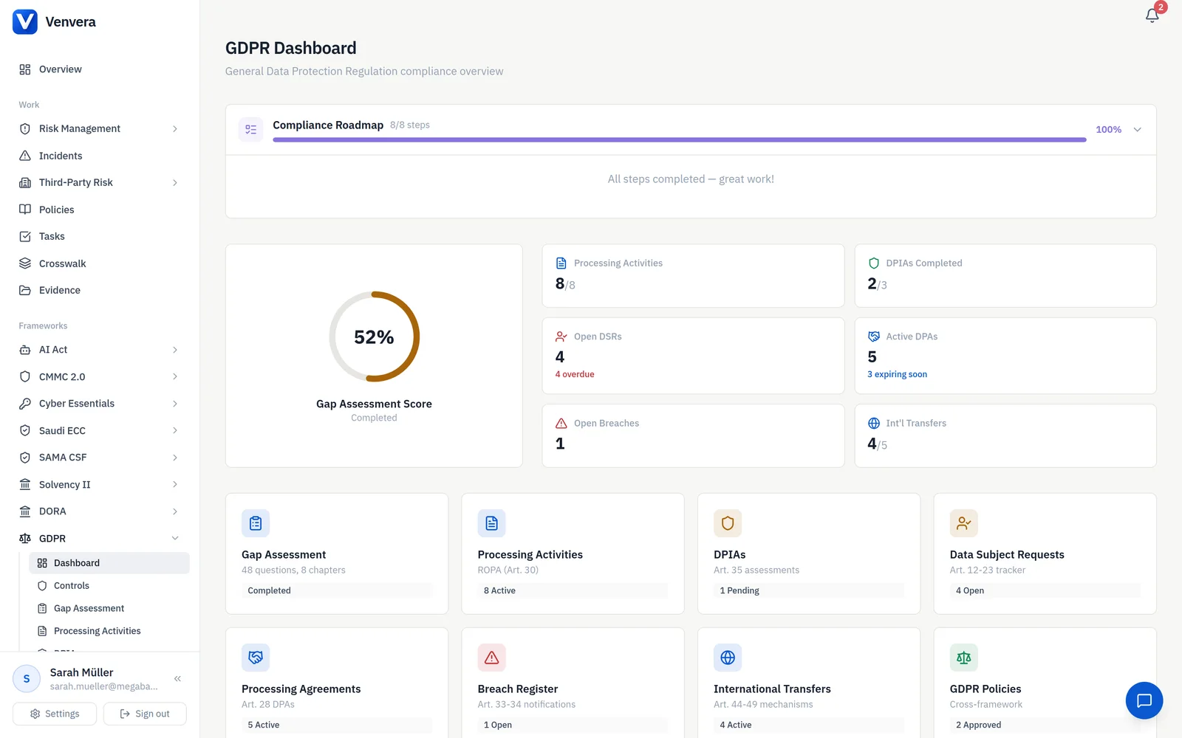Image resolution: width=1182 pixels, height=738 pixels.
Task: Click the GDPR Policies scales icon
Action: pyautogui.click(x=963, y=658)
